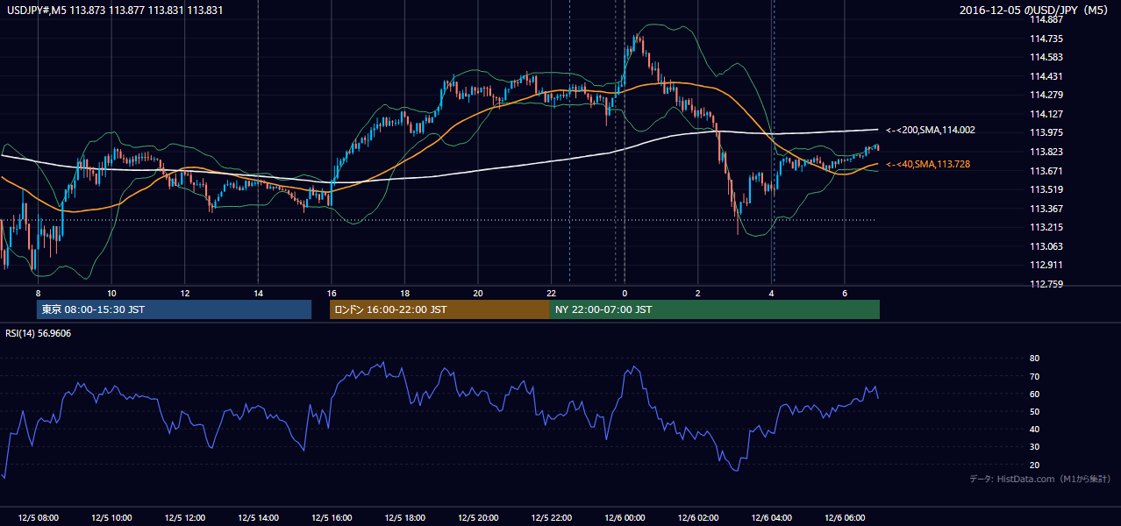Screen dimensions: 1121x526
Task: Click price axis value 113.823
Action: point(1047,152)
